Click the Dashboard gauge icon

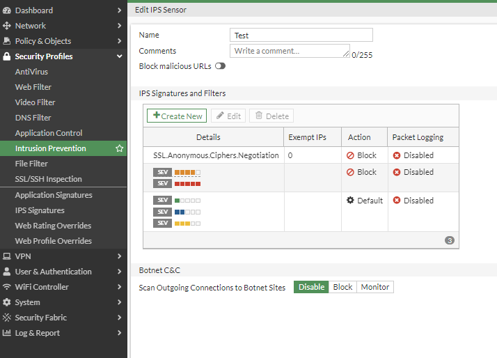pyautogui.click(x=7, y=10)
